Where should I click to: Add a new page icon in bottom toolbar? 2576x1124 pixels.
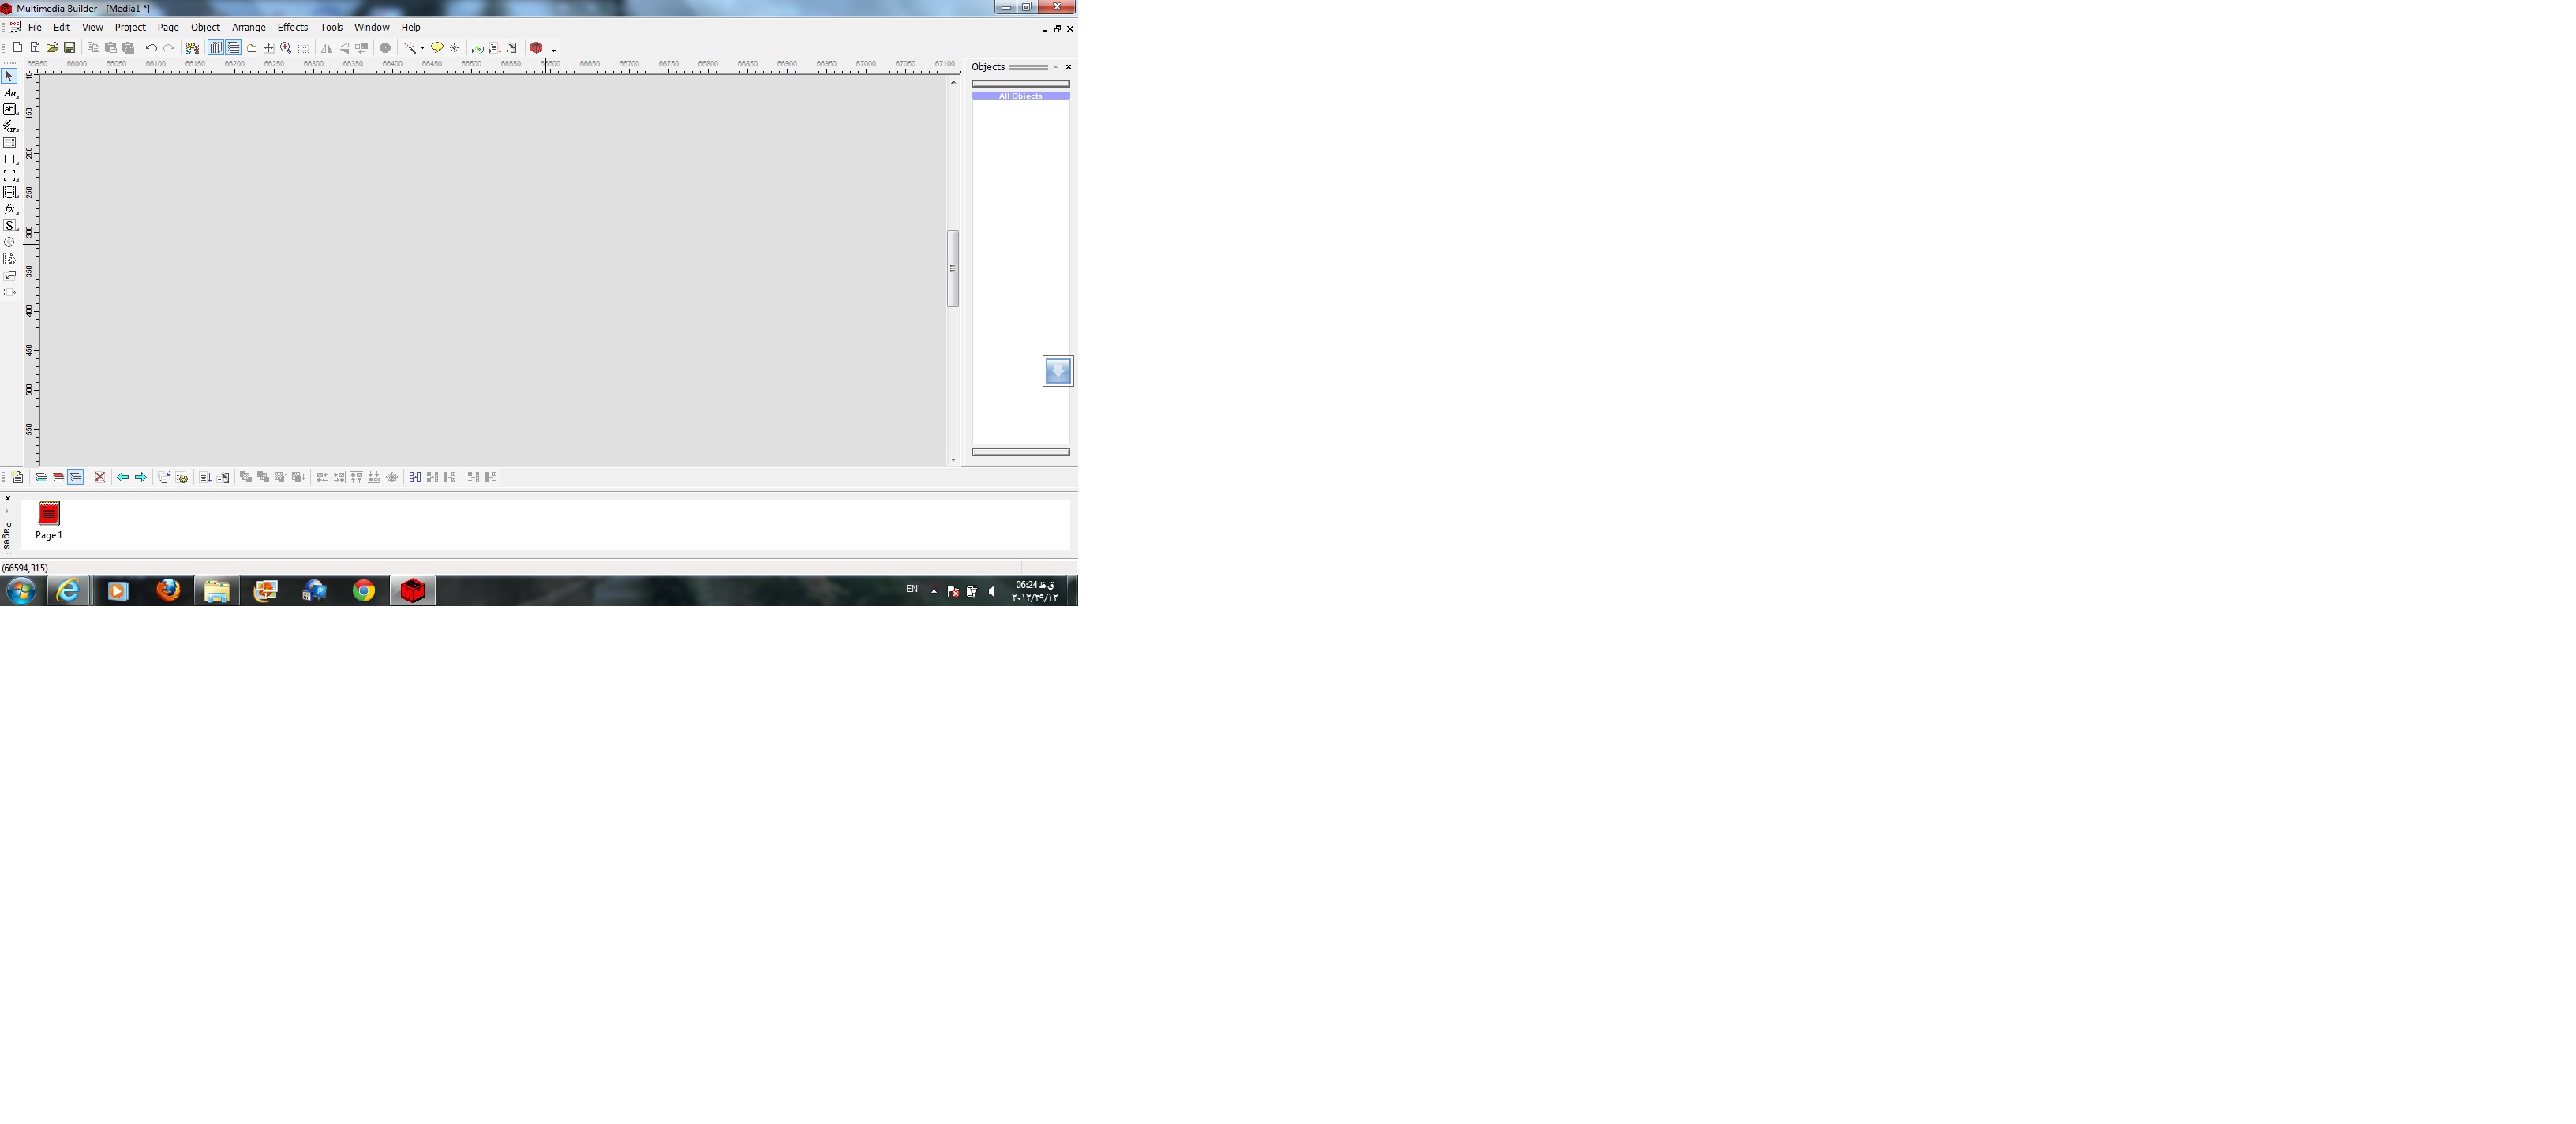click(18, 477)
